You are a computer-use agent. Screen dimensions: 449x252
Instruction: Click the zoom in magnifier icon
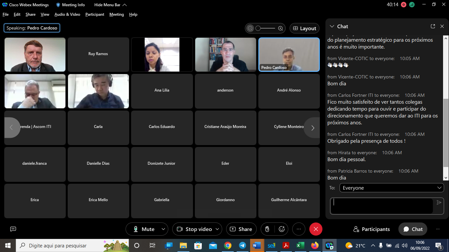tap(280, 29)
